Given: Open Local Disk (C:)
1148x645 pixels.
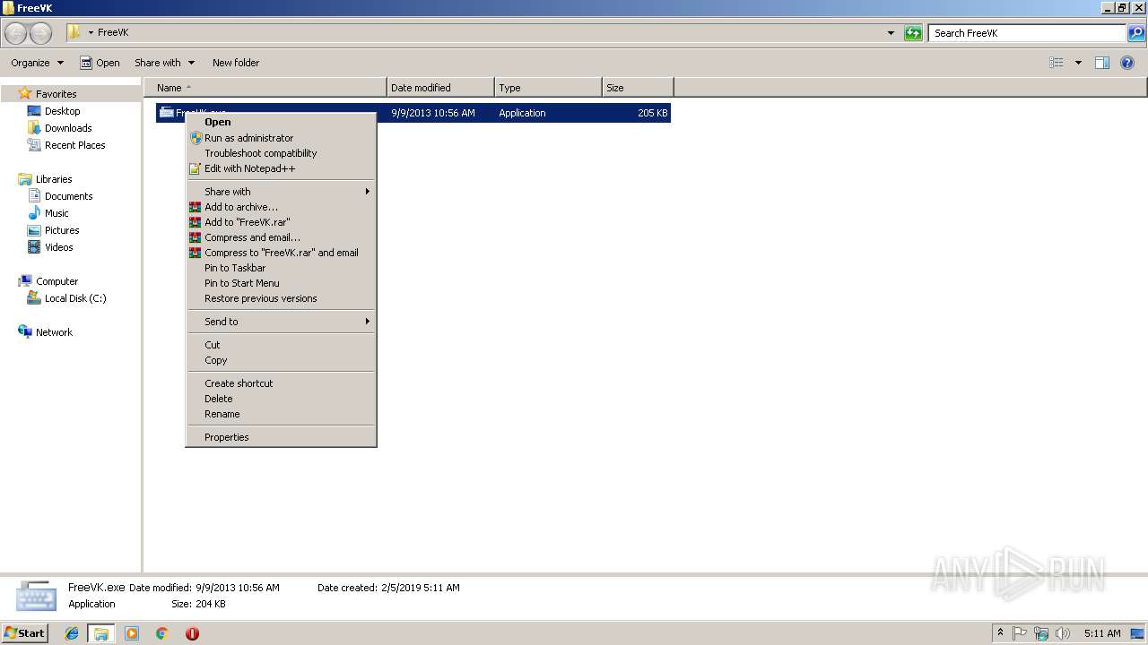Looking at the screenshot, I should click(x=75, y=298).
